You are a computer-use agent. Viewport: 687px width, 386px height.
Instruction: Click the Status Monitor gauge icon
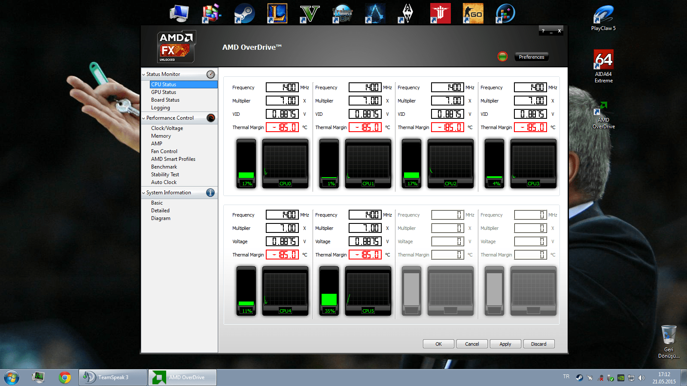[x=210, y=74]
